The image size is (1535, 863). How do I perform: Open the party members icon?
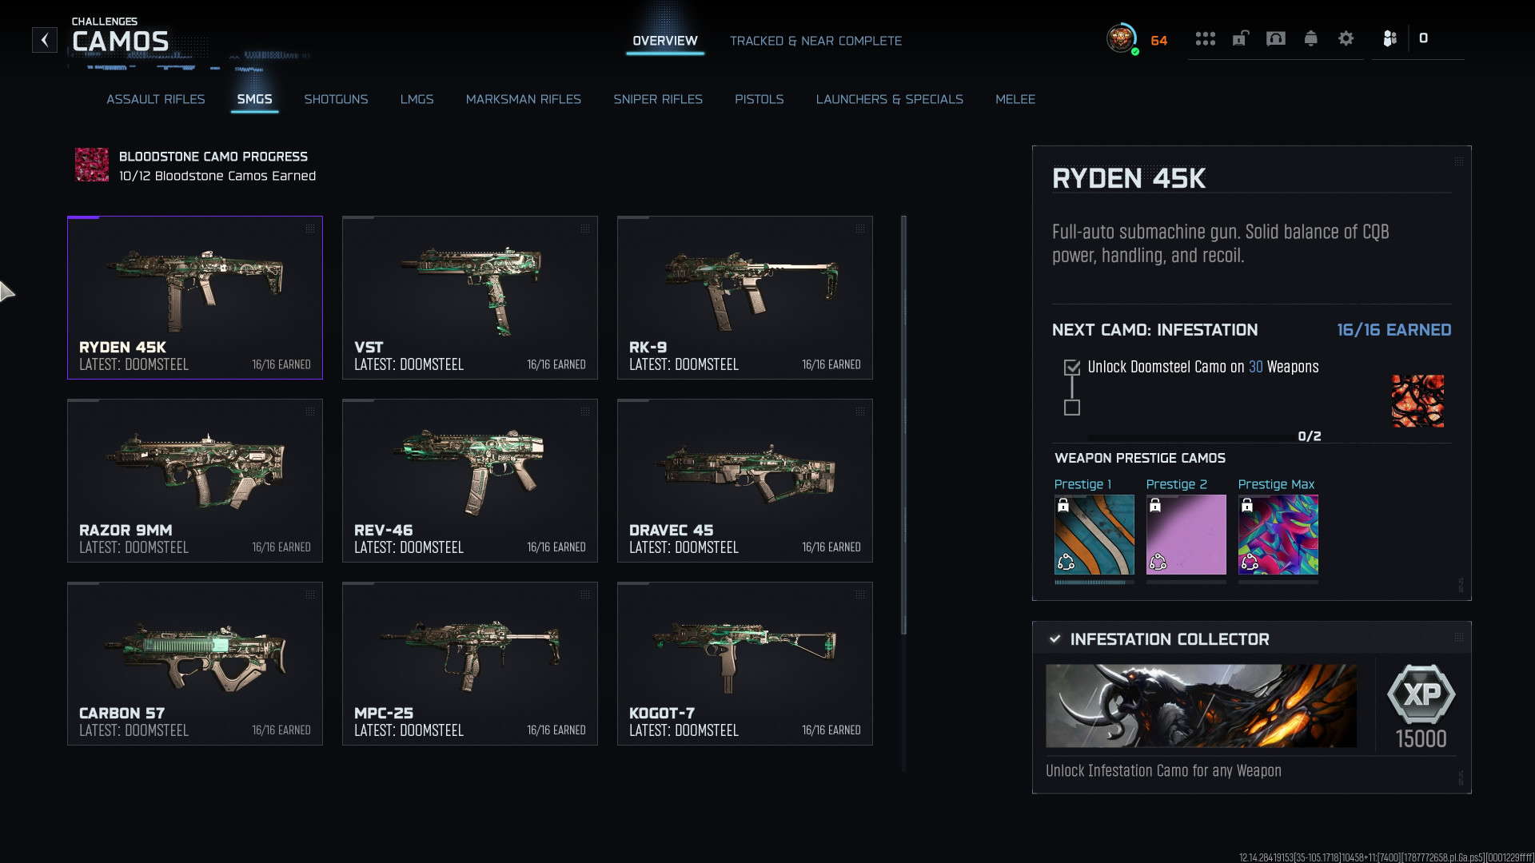tap(1390, 38)
